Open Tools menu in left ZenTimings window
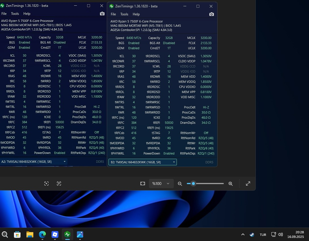Screen dimensions: 309x241 click(x=15, y=14)
